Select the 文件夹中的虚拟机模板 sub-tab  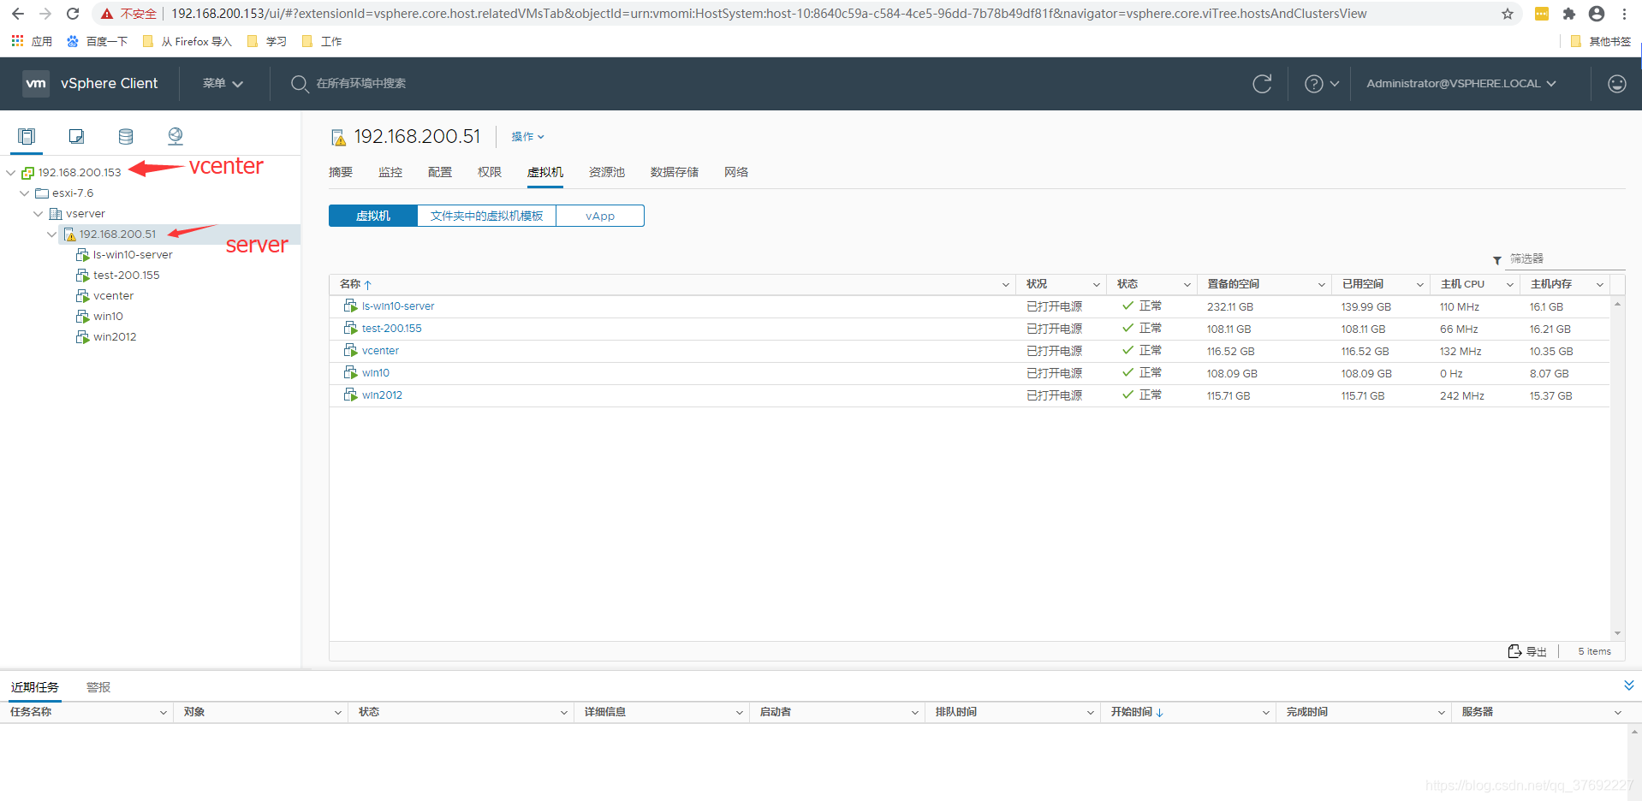(486, 216)
